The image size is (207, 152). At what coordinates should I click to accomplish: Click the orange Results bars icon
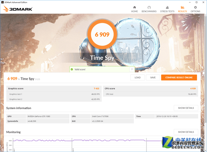[x=182, y=7]
